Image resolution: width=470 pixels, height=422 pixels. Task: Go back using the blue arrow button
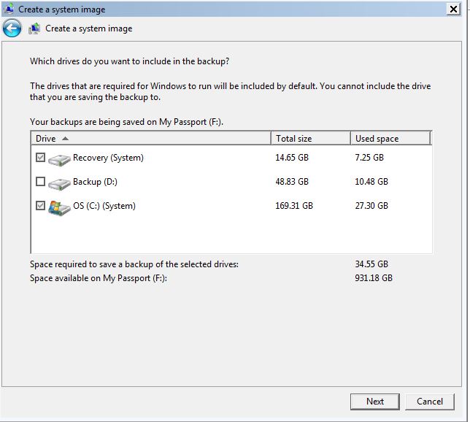(12, 28)
